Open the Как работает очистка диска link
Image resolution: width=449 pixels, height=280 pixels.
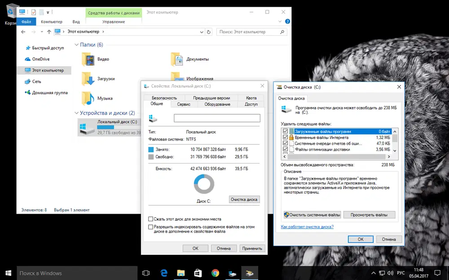click(307, 227)
